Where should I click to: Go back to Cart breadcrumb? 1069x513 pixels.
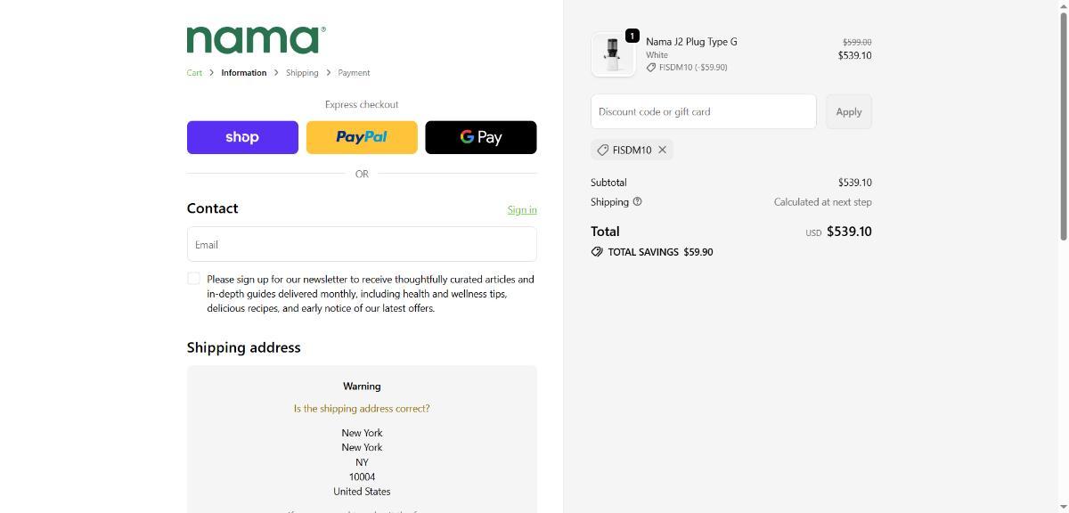tap(194, 73)
